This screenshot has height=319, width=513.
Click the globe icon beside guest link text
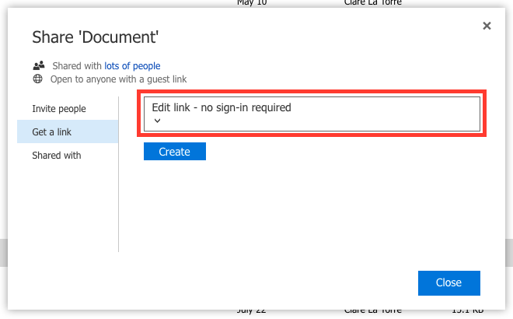[39, 79]
